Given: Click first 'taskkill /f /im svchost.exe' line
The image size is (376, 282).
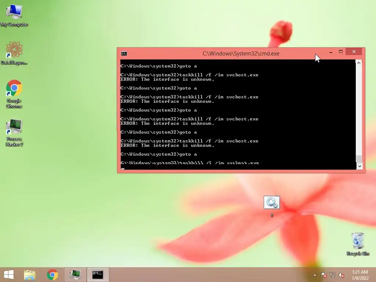Looking at the screenshot, I should click(x=189, y=75).
